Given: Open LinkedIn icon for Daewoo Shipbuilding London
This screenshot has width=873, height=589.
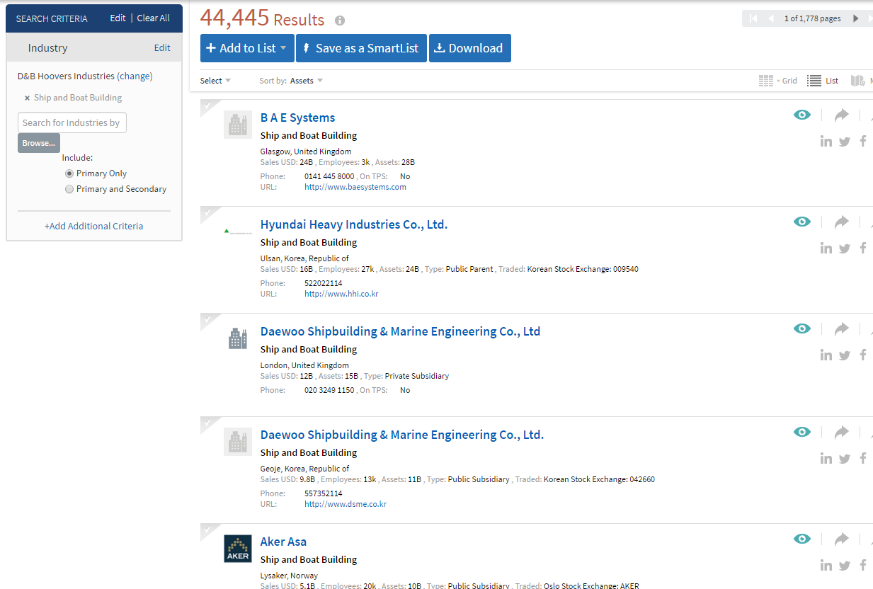Looking at the screenshot, I should [826, 355].
